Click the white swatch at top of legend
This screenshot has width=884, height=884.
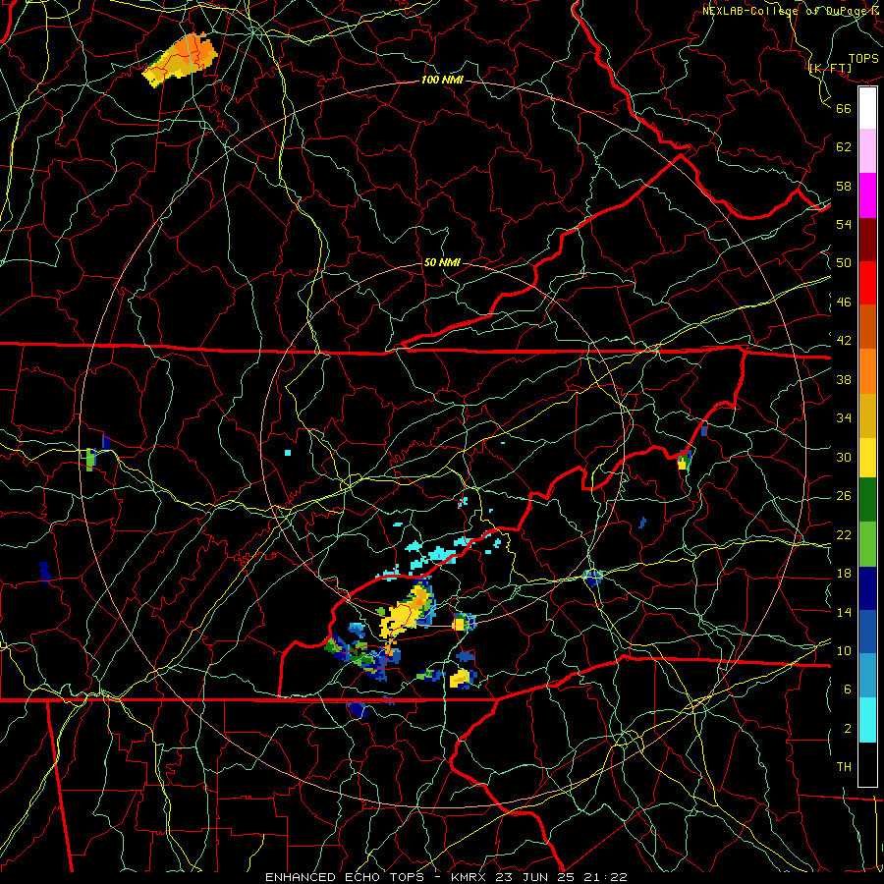(867, 108)
